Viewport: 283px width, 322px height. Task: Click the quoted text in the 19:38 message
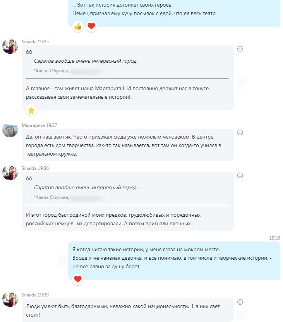(87, 187)
